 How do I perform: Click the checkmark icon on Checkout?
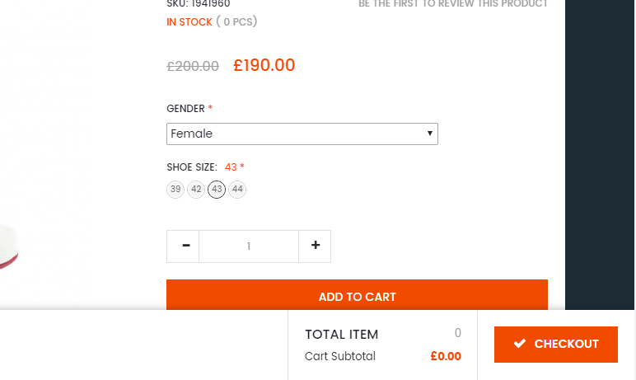pos(520,344)
